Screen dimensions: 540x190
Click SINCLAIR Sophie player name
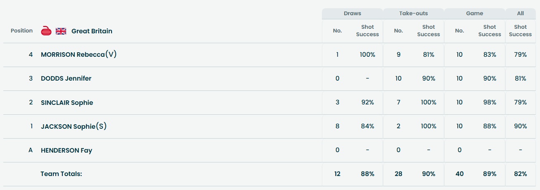(x=67, y=102)
